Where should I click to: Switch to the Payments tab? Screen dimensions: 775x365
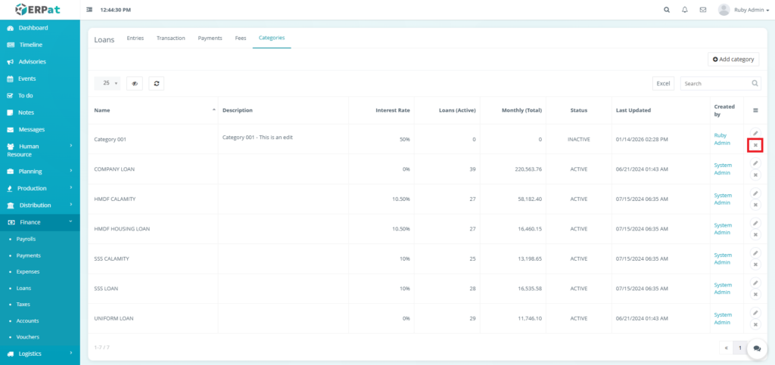pyautogui.click(x=210, y=38)
